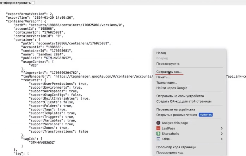Click the red LastPass icon

[x=158, y=128]
